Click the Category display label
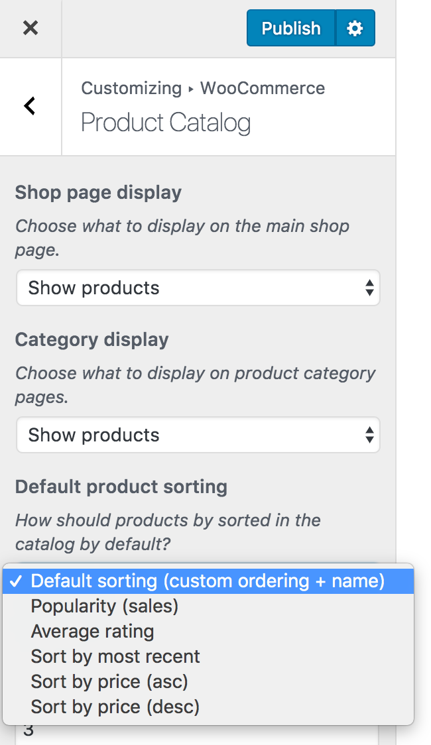The width and height of the screenshot is (431, 745). tap(92, 340)
